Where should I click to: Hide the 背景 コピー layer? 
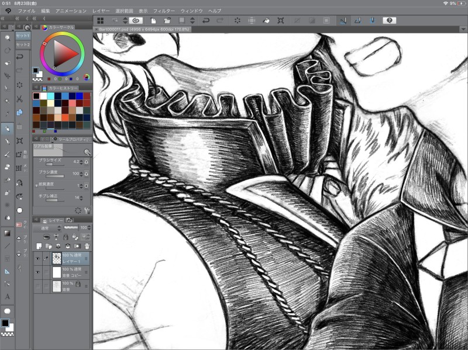coord(37,272)
